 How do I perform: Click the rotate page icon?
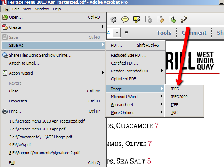click(x=160, y=19)
